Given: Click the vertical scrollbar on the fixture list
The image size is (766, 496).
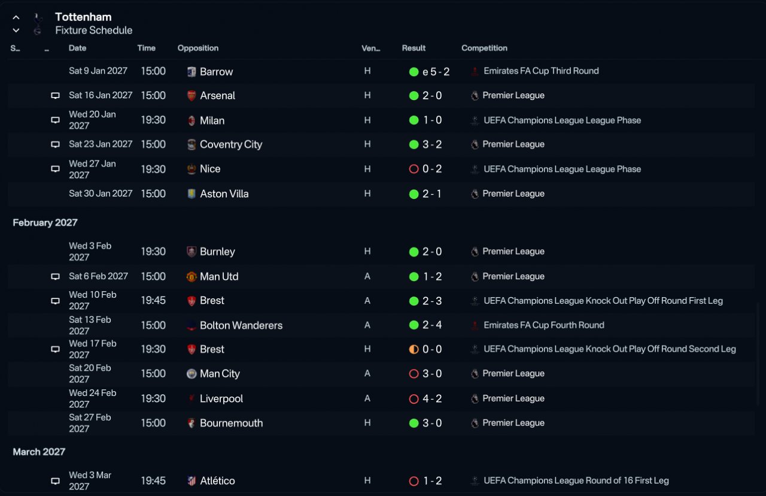Looking at the screenshot, I should pos(759,353).
